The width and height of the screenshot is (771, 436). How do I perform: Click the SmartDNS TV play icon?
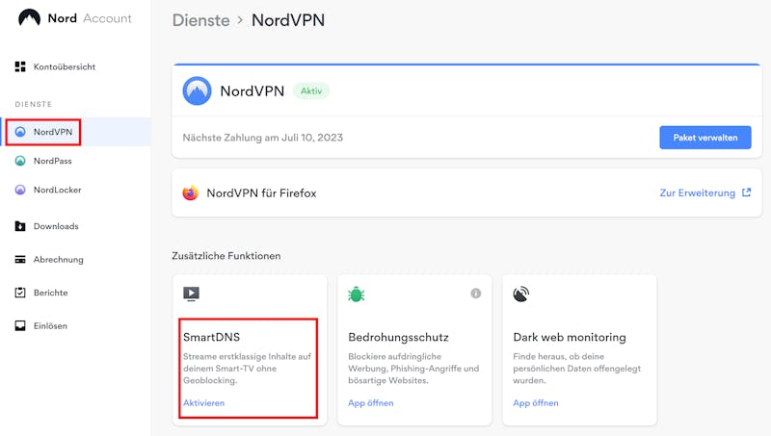[x=191, y=294]
